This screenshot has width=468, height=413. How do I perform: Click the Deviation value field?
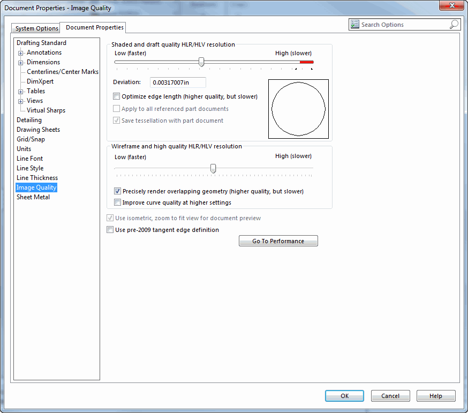[178, 82]
